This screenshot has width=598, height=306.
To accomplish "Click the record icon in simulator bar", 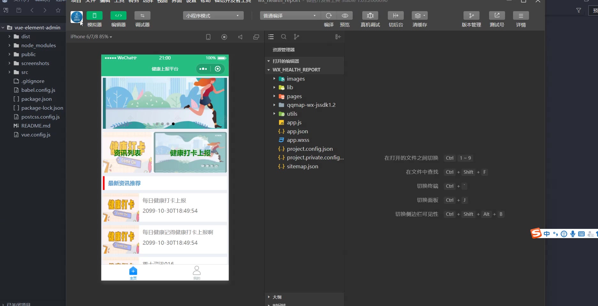I will (224, 37).
